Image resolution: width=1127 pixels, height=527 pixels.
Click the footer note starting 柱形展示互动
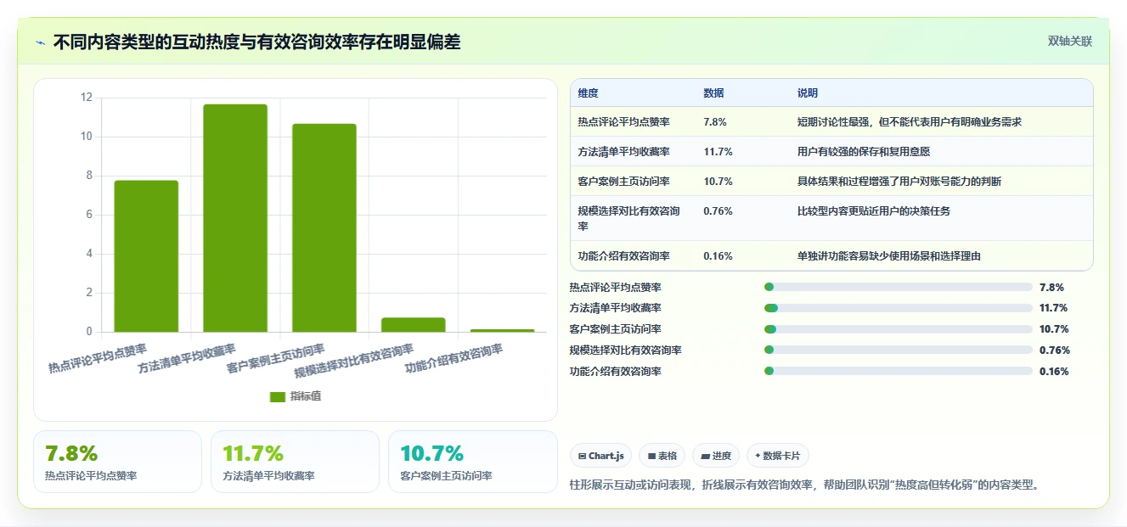[804, 485]
